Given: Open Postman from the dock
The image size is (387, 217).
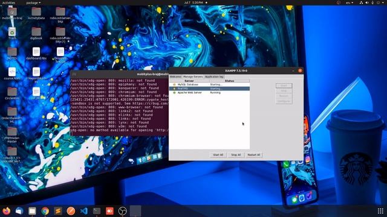Looking at the screenshot, I should 71,211.
